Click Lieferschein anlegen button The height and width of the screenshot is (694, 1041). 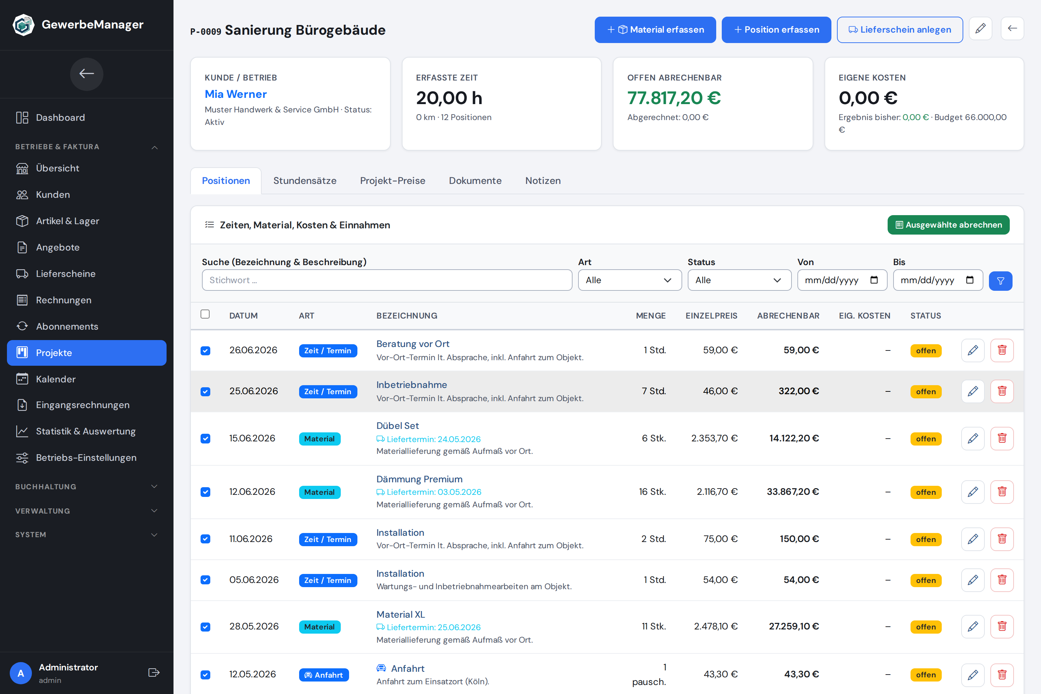pos(900,29)
